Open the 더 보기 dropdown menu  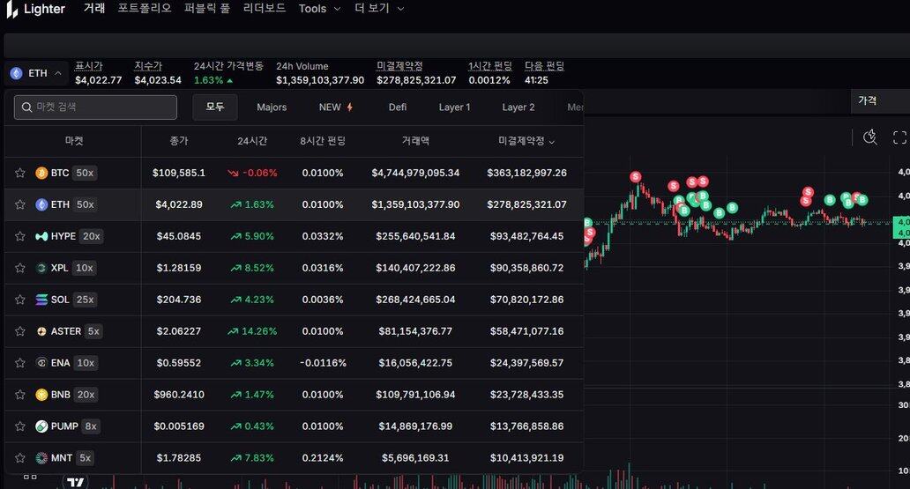(379, 9)
